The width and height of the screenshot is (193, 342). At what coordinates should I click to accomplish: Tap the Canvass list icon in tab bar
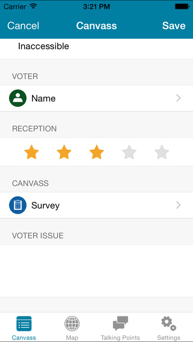[24, 323]
